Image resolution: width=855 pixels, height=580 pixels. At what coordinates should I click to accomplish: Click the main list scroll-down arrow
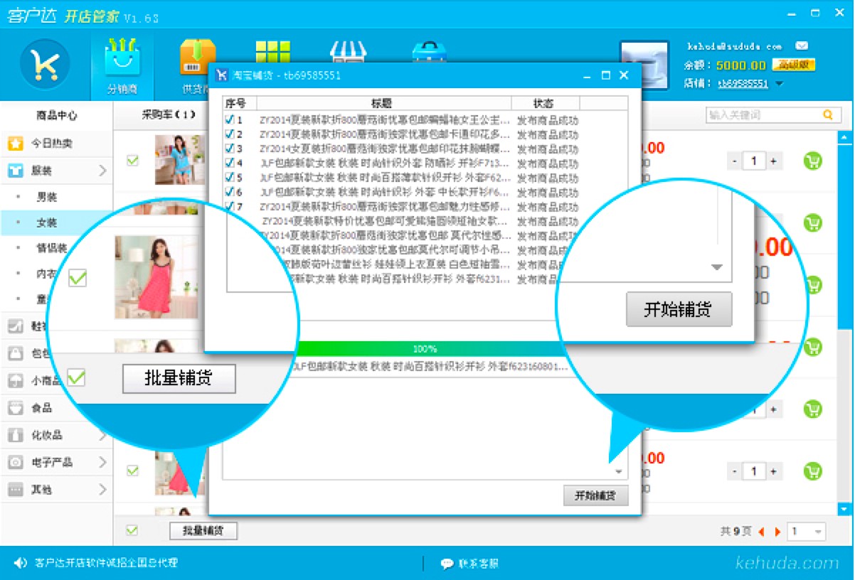(844, 509)
